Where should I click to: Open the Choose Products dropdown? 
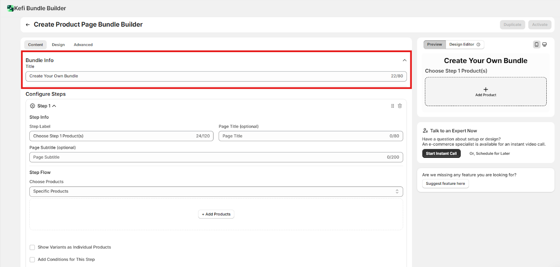216,191
